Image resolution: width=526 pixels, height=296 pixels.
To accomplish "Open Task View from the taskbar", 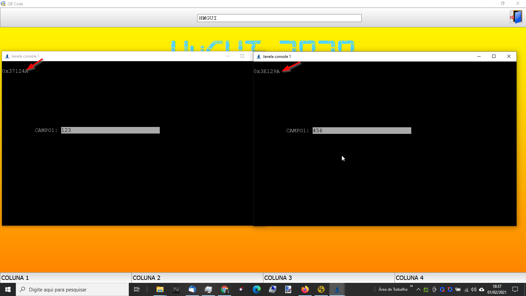I will [137, 289].
